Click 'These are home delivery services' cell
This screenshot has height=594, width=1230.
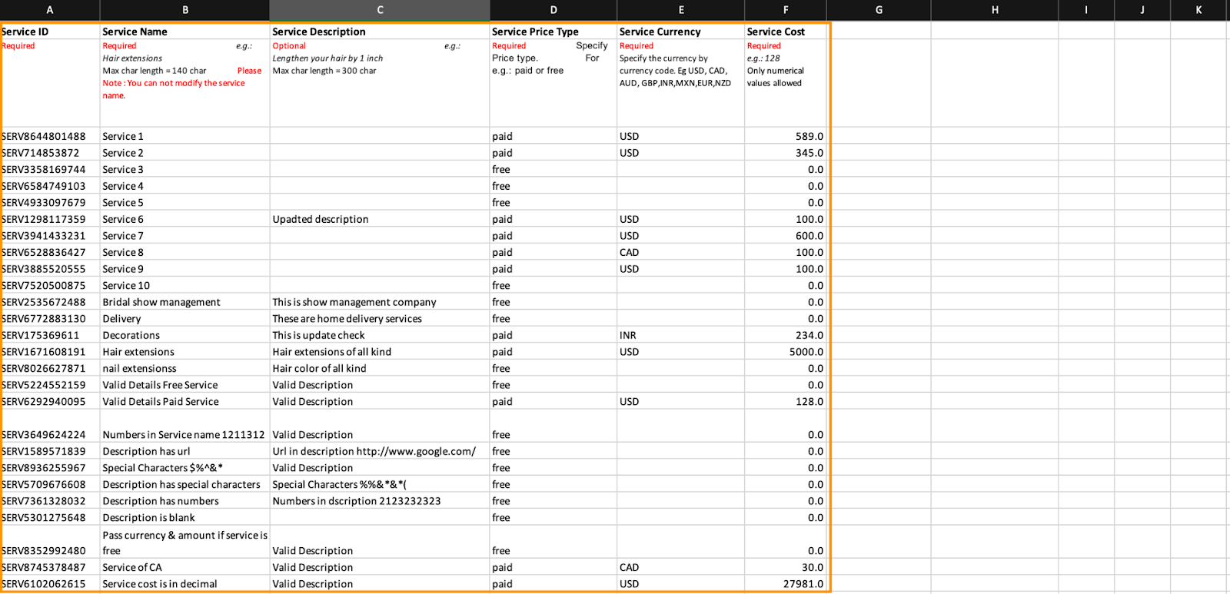[x=380, y=318]
